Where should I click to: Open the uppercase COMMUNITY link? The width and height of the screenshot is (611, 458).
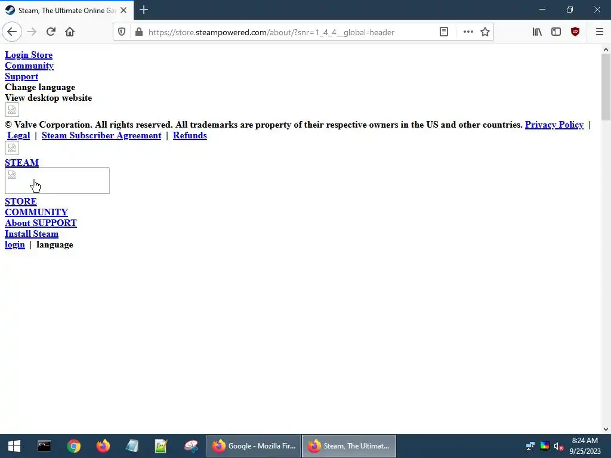tap(36, 212)
